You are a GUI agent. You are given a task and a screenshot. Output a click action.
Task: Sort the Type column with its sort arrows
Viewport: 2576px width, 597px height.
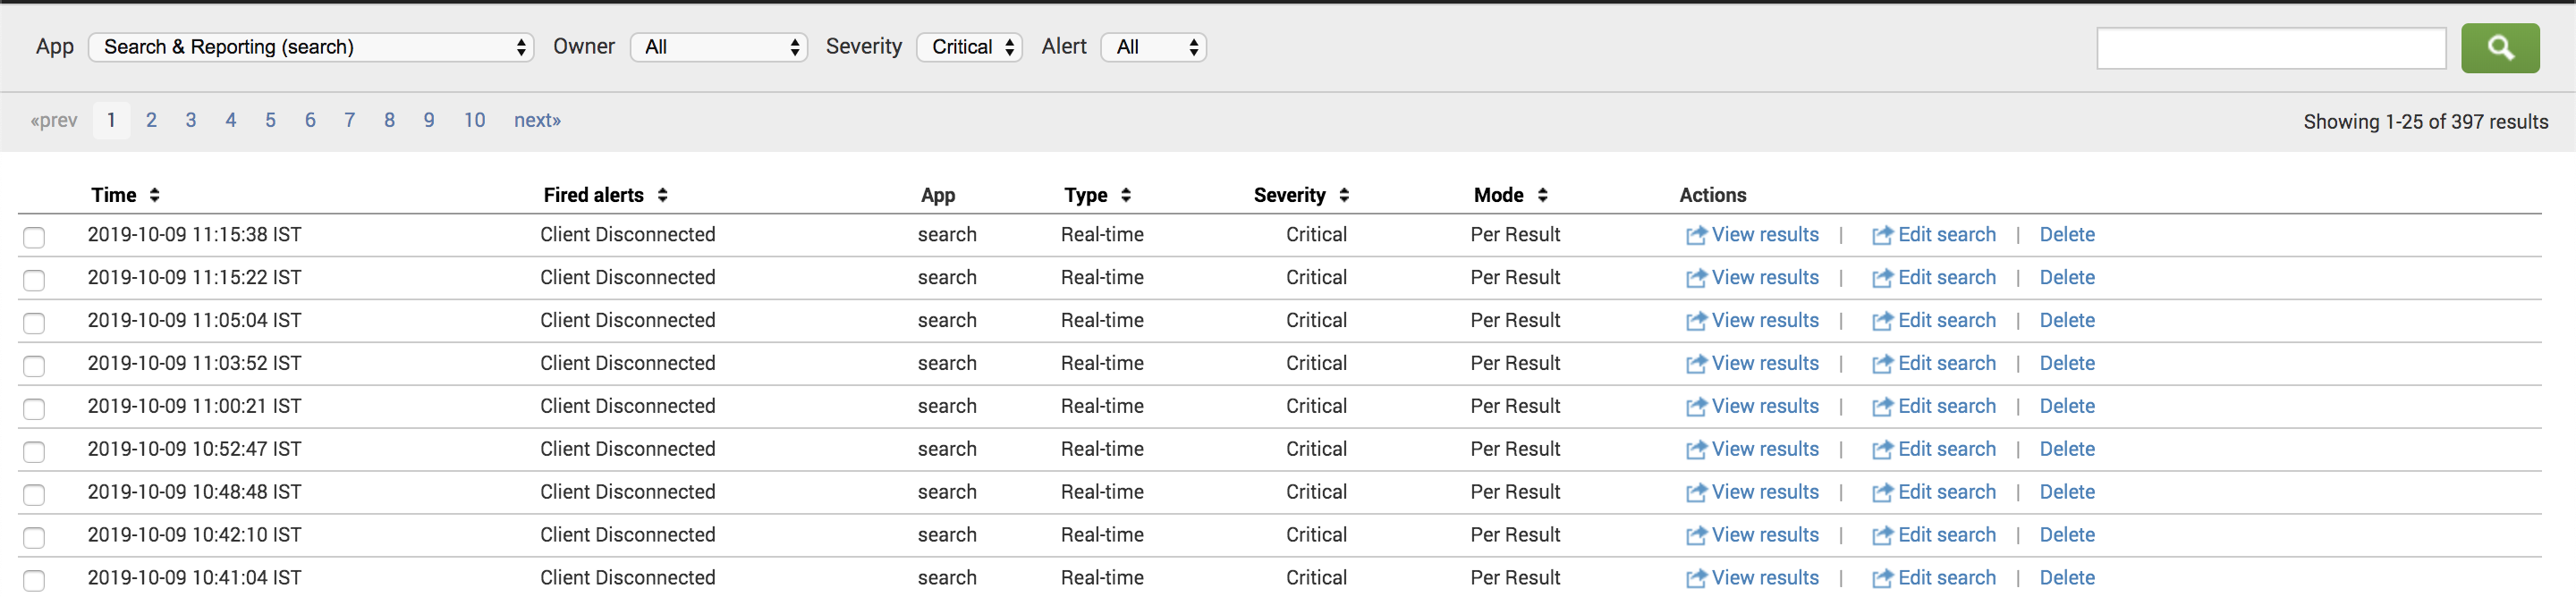coord(1129,195)
